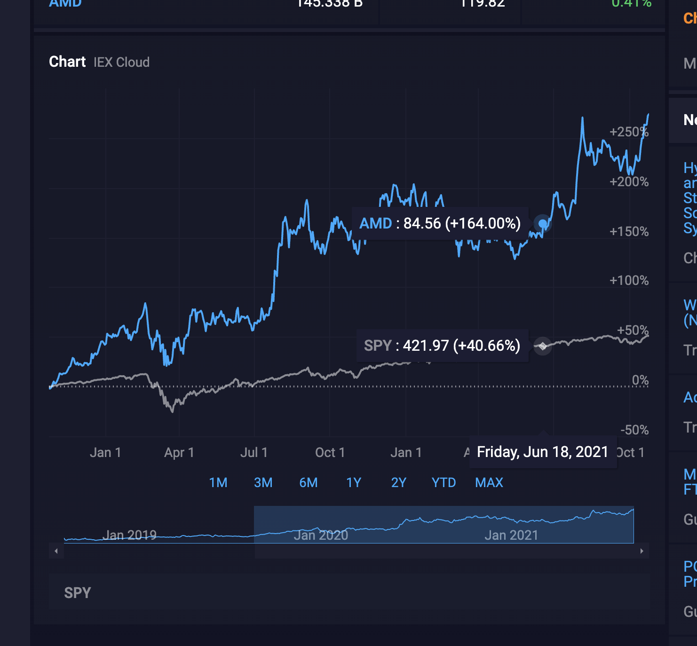The width and height of the screenshot is (697, 646).
Task: Click the SPY tooltip showing 421.97
Action: [x=441, y=346]
